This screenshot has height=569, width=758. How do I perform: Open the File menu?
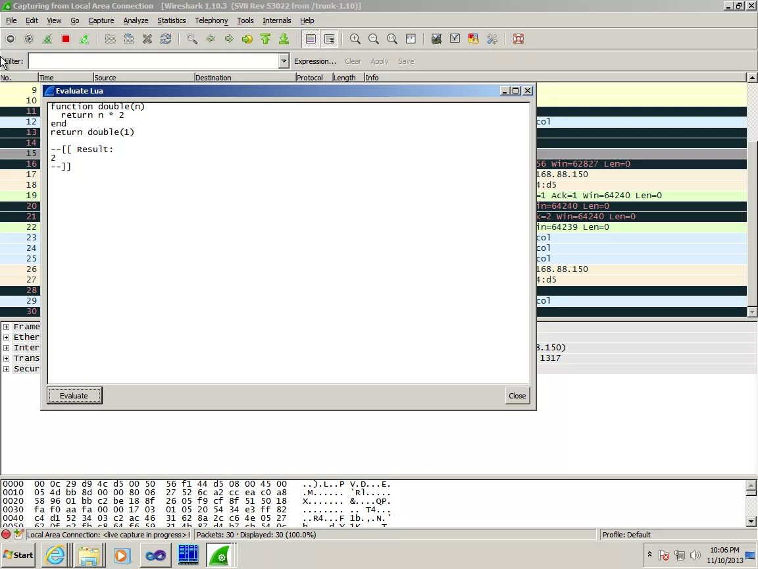click(11, 20)
